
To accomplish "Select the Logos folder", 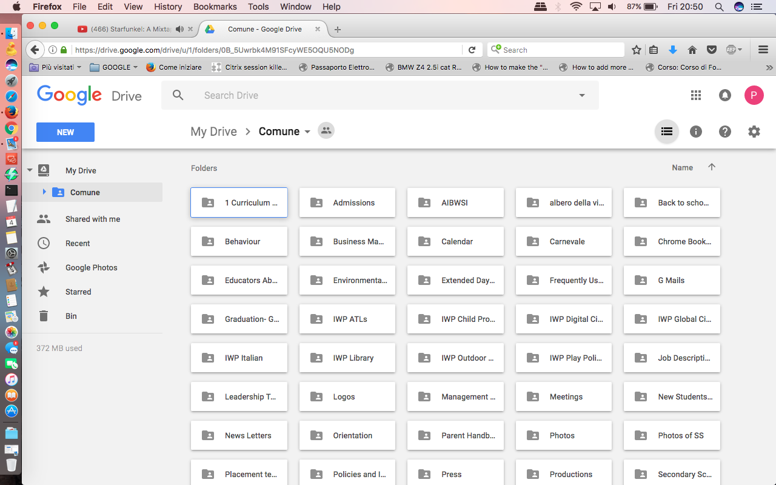I will coord(347,396).
